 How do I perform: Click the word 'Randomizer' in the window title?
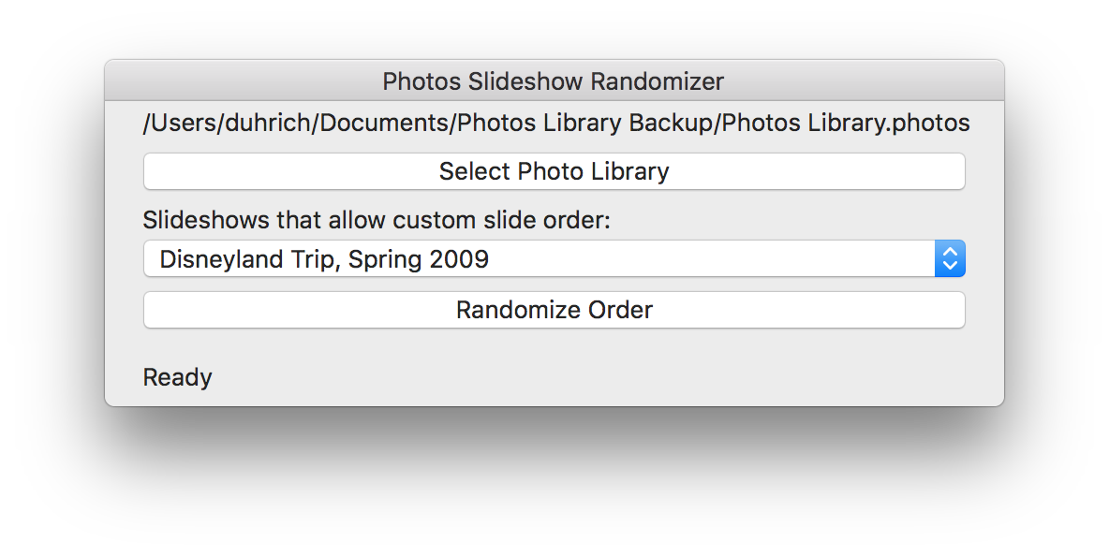click(x=657, y=81)
